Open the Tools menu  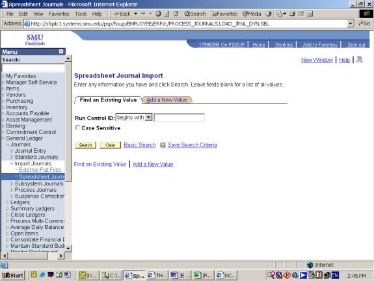[81, 14]
